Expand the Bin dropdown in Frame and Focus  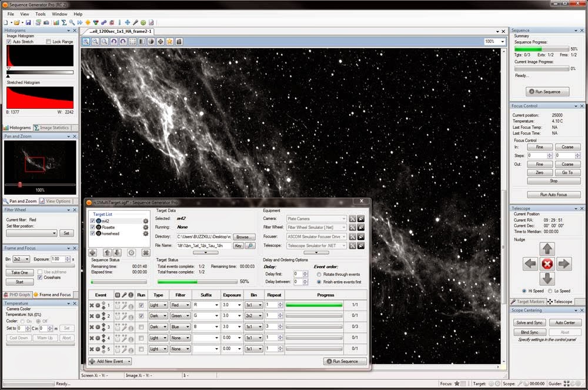pos(25,258)
